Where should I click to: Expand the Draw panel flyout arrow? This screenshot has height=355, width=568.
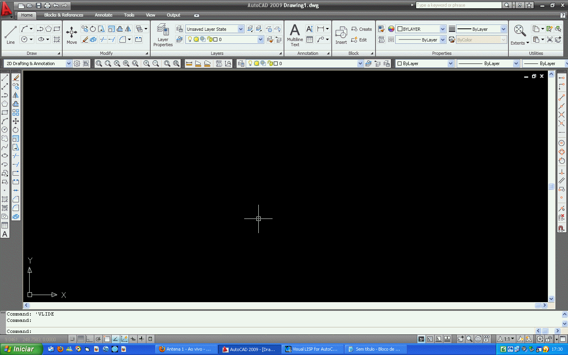(59, 53)
